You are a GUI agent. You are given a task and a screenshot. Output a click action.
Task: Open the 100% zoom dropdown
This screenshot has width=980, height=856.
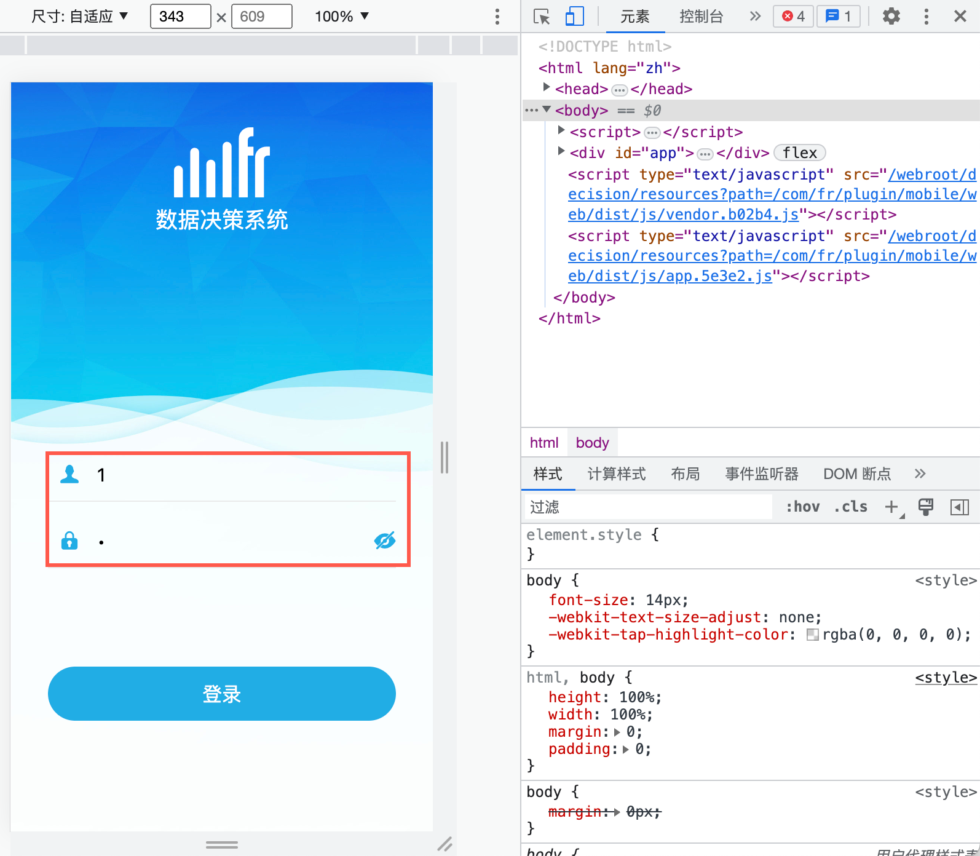[x=342, y=17]
